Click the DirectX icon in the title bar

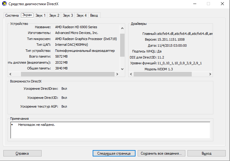(4, 4)
